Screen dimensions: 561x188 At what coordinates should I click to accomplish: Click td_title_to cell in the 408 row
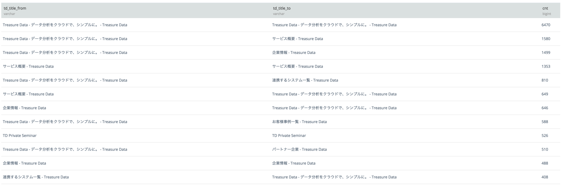(x=334, y=177)
